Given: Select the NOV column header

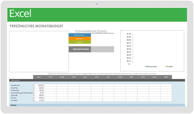Looking at the screenshot, I should [155, 77].
